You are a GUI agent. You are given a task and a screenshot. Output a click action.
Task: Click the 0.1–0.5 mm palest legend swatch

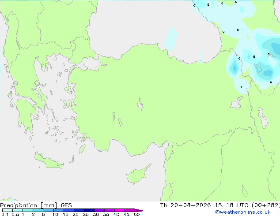coord(8,210)
